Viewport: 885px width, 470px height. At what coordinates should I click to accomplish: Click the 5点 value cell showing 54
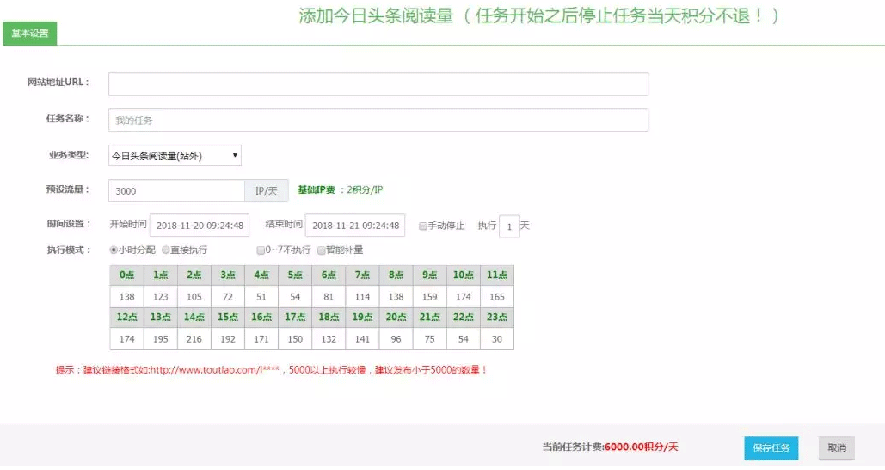pos(295,296)
